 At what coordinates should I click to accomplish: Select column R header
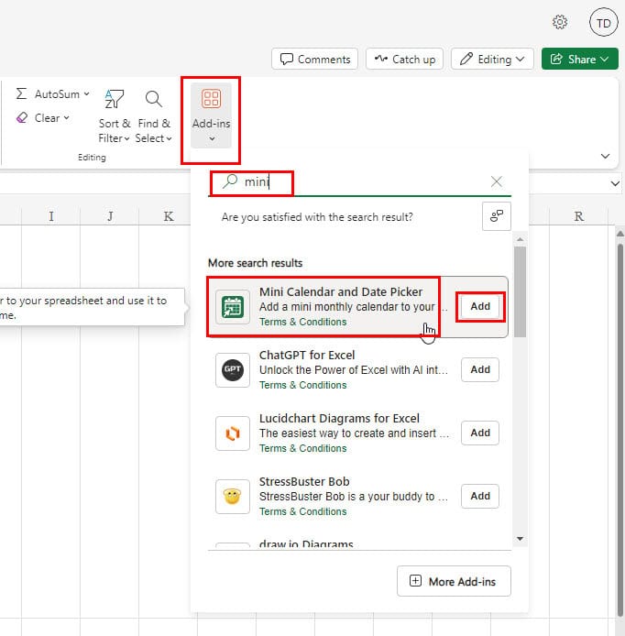pyautogui.click(x=579, y=216)
